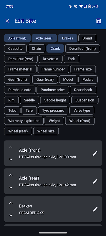Add the Cassette attribute chip
106x236 pixels.
(x=15, y=48)
